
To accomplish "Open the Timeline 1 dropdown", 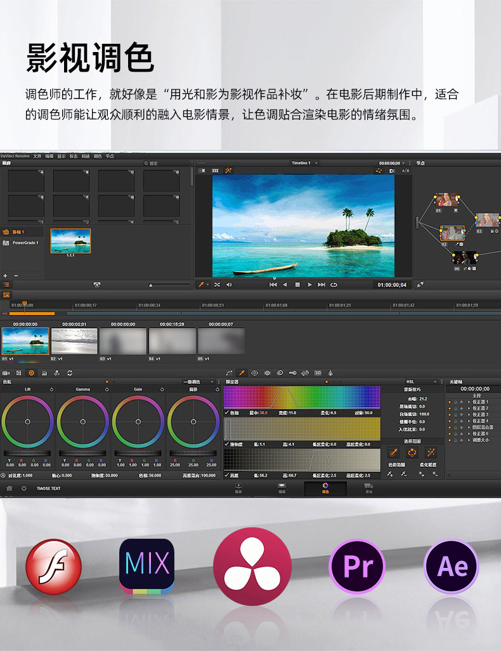I will (304, 162).
